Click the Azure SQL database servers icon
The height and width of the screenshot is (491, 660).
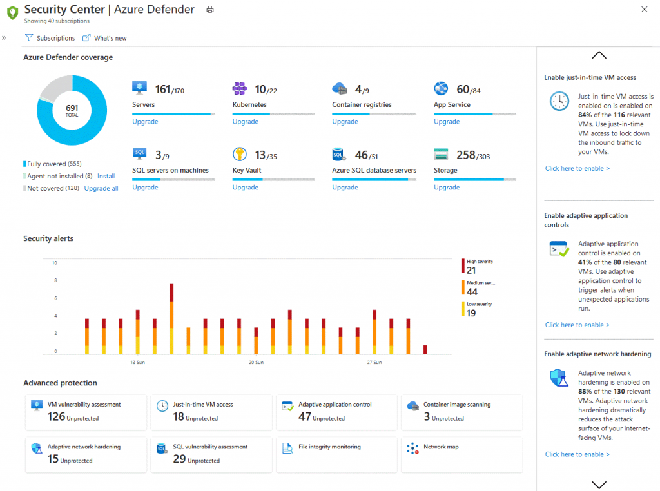tap(340, 155)
